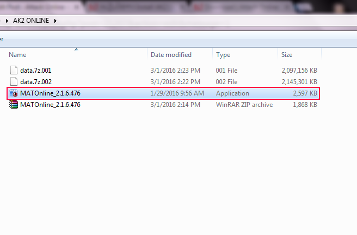Sort files by Name column header
Image resolution: width=357 pixels, height=235 pixels.
coord(17,55)
